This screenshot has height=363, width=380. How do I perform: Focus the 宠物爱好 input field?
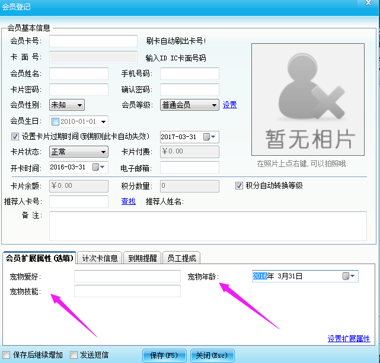(x=127, y=276)
